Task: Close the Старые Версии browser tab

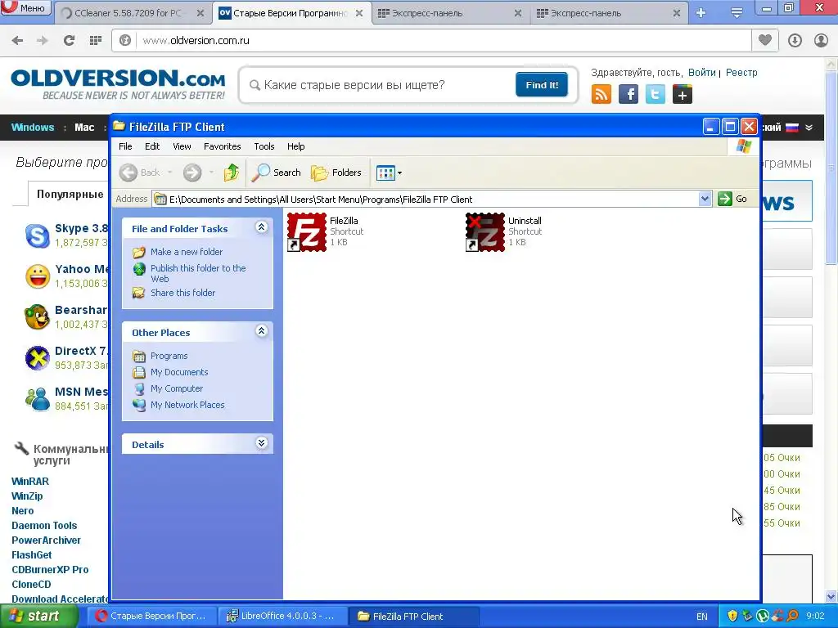Action: pyautogui.click(x=359, y=13)
